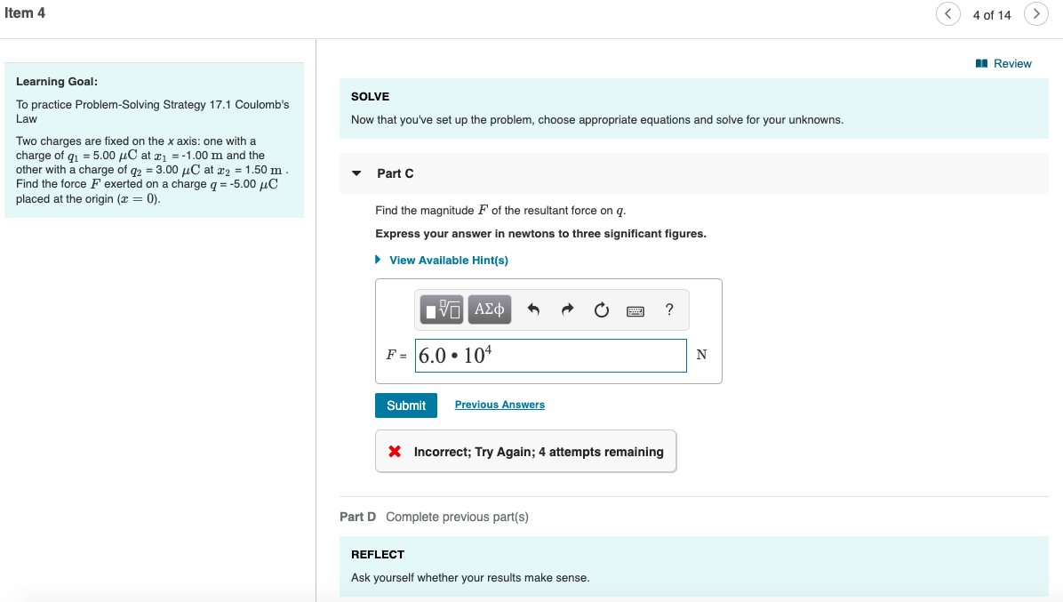
Task: Reset the answer field
Action: [x=602, y=309]
